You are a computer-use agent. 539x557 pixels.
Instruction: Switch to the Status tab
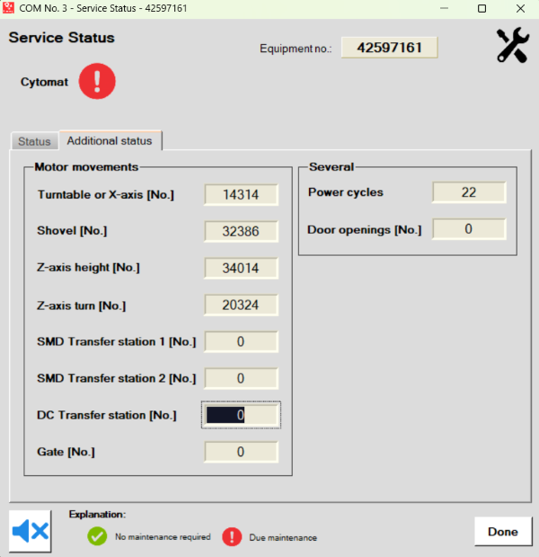pos(34,142)
